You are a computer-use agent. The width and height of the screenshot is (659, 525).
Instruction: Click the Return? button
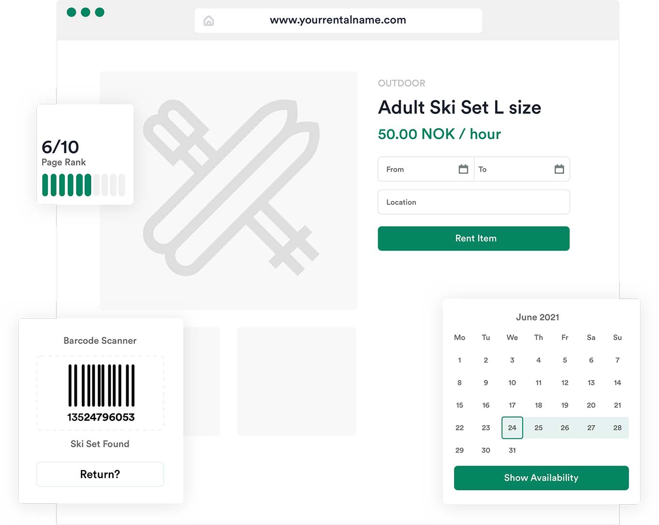click(x=100, y=474)
